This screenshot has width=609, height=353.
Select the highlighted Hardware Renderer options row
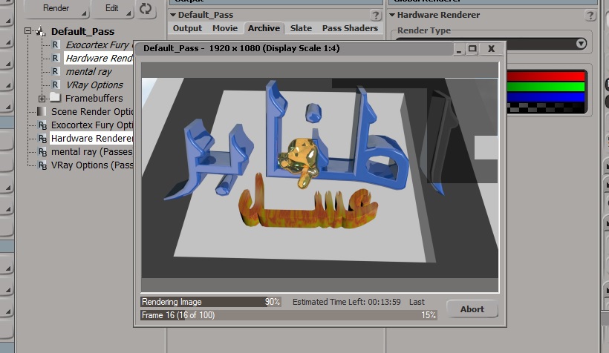click(91, 139)
